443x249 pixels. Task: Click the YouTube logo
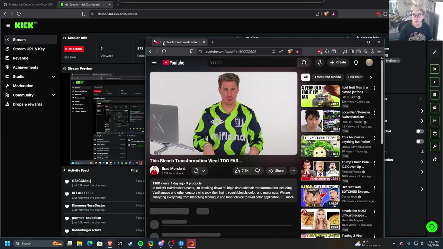pyautogui.click(x=173, y=63)
